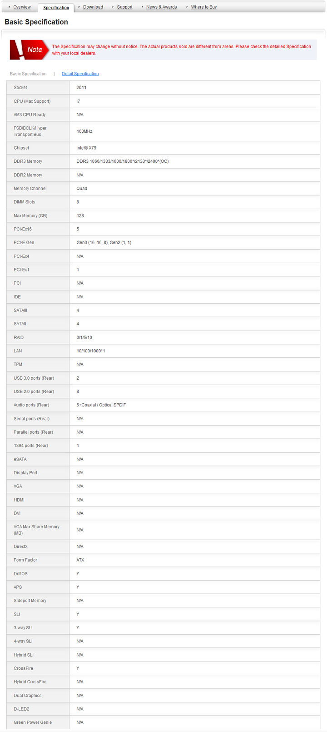Click the Socket row label
The height and width of the screenshot is (732, 327).
(20, 87)
